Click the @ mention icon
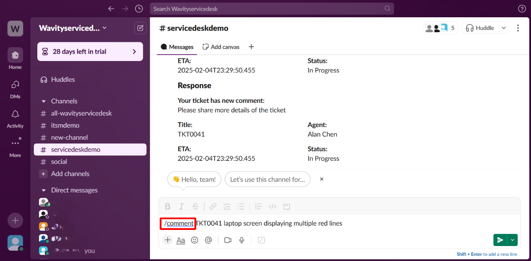Image resolution: width=531 pixels, height=261 pixels. pos(209,240)
